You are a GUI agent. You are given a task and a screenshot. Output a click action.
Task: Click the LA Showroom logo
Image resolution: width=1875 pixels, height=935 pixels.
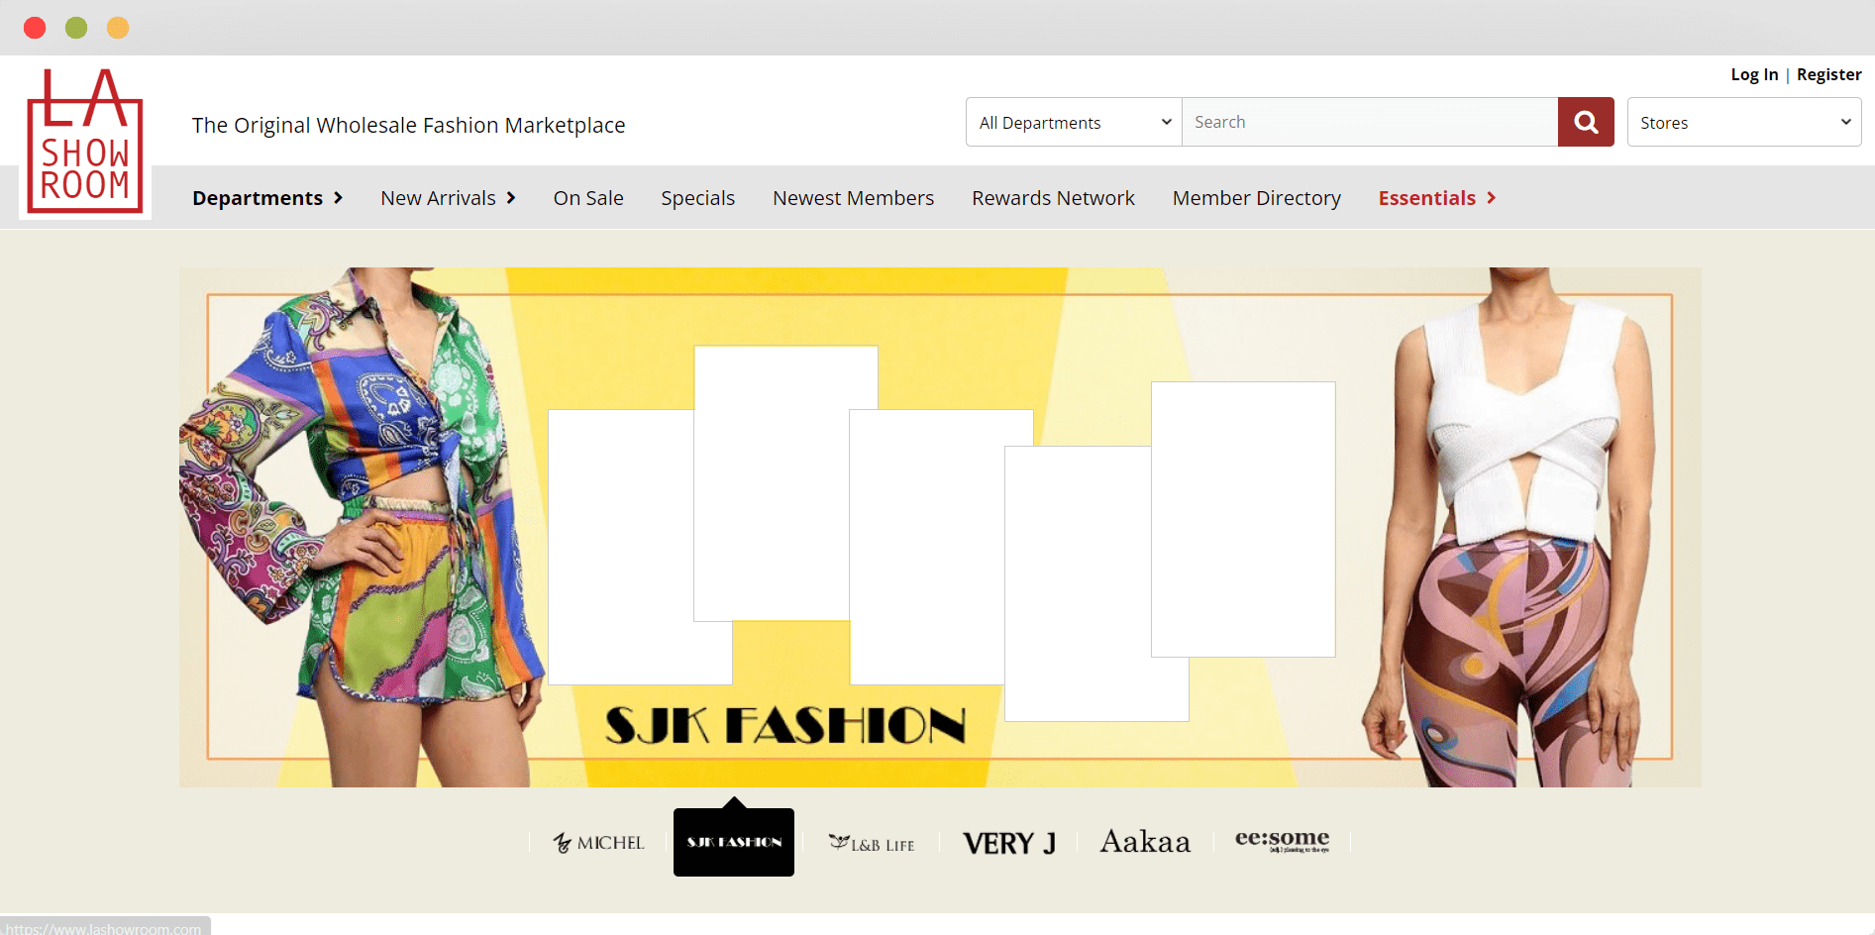(85, 141)
